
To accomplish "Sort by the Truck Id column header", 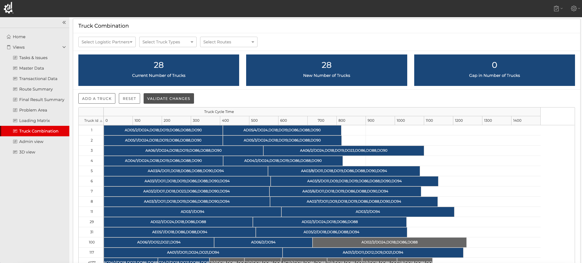I will (91, 121).
